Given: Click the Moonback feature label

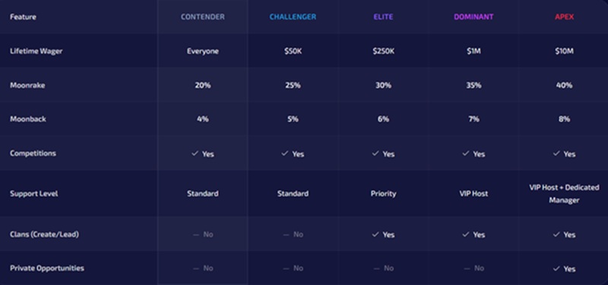Looking at the screenshot, I should (x=28, y=119).
